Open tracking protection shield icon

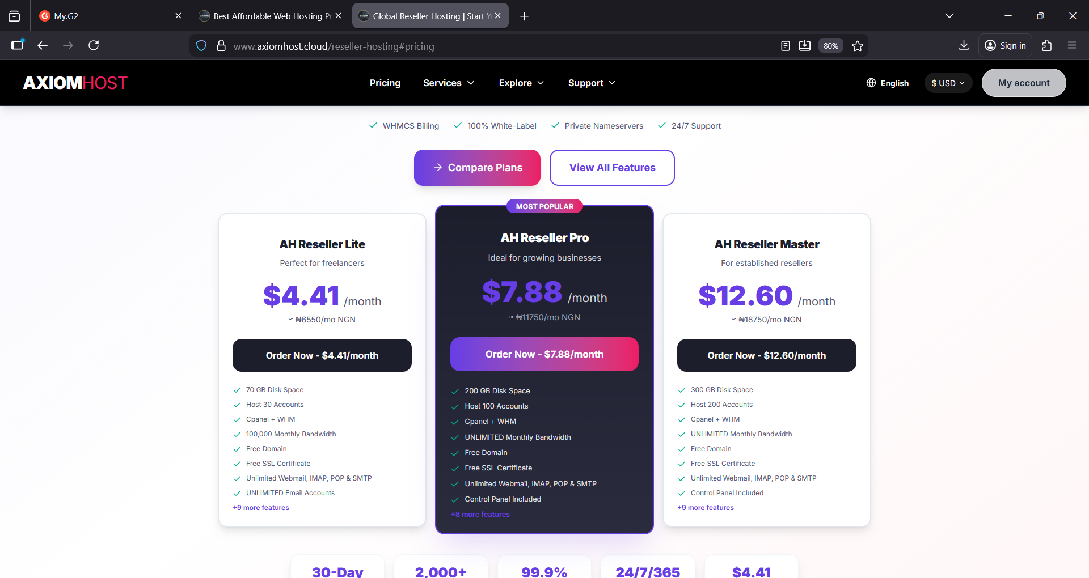tap(201, 46)
